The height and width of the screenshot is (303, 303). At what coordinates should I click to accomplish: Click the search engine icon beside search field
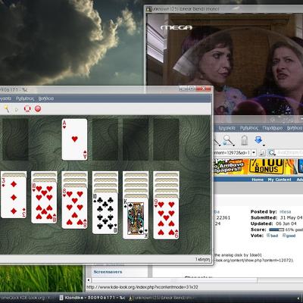coord(271,152)
